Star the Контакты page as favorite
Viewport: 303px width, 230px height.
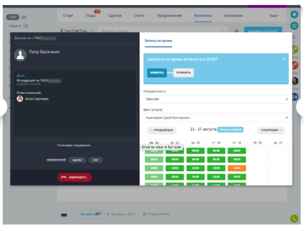pyautogui.click(x=92, y=31)
